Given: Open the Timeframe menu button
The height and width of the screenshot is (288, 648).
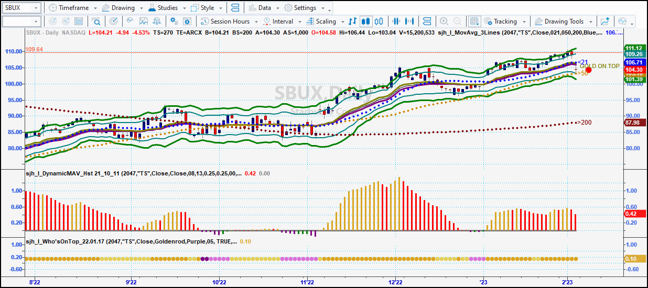Looking at the screenshot, I should tap(68, 8).
